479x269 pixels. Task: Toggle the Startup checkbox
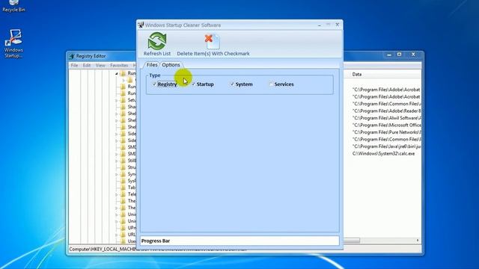coord(193,84)
